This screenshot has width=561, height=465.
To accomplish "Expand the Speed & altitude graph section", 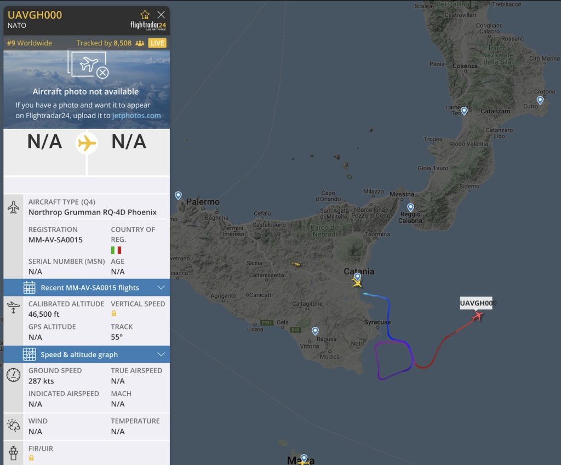I will point(87,354).
